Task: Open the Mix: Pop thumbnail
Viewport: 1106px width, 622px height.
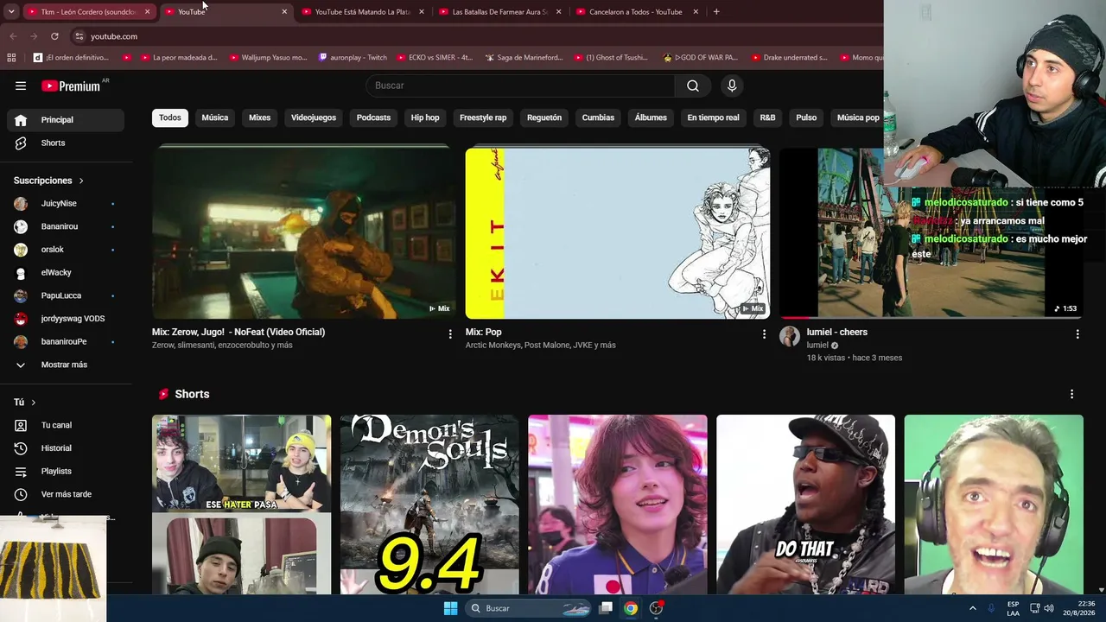Action: pos(618,233)
